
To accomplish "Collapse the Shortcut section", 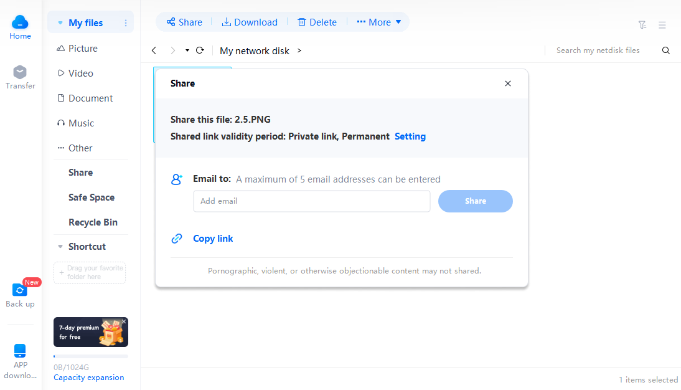I will point(60,247).
